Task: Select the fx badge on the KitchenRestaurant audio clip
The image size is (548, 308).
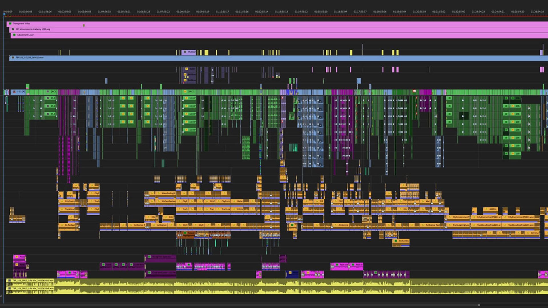Action: click(x=158, y=201)
